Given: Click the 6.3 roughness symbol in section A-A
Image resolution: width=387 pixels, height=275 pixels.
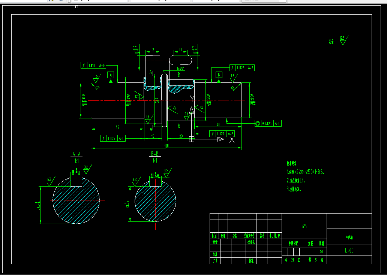Looking at the screenshot, I should click(50, 182).
